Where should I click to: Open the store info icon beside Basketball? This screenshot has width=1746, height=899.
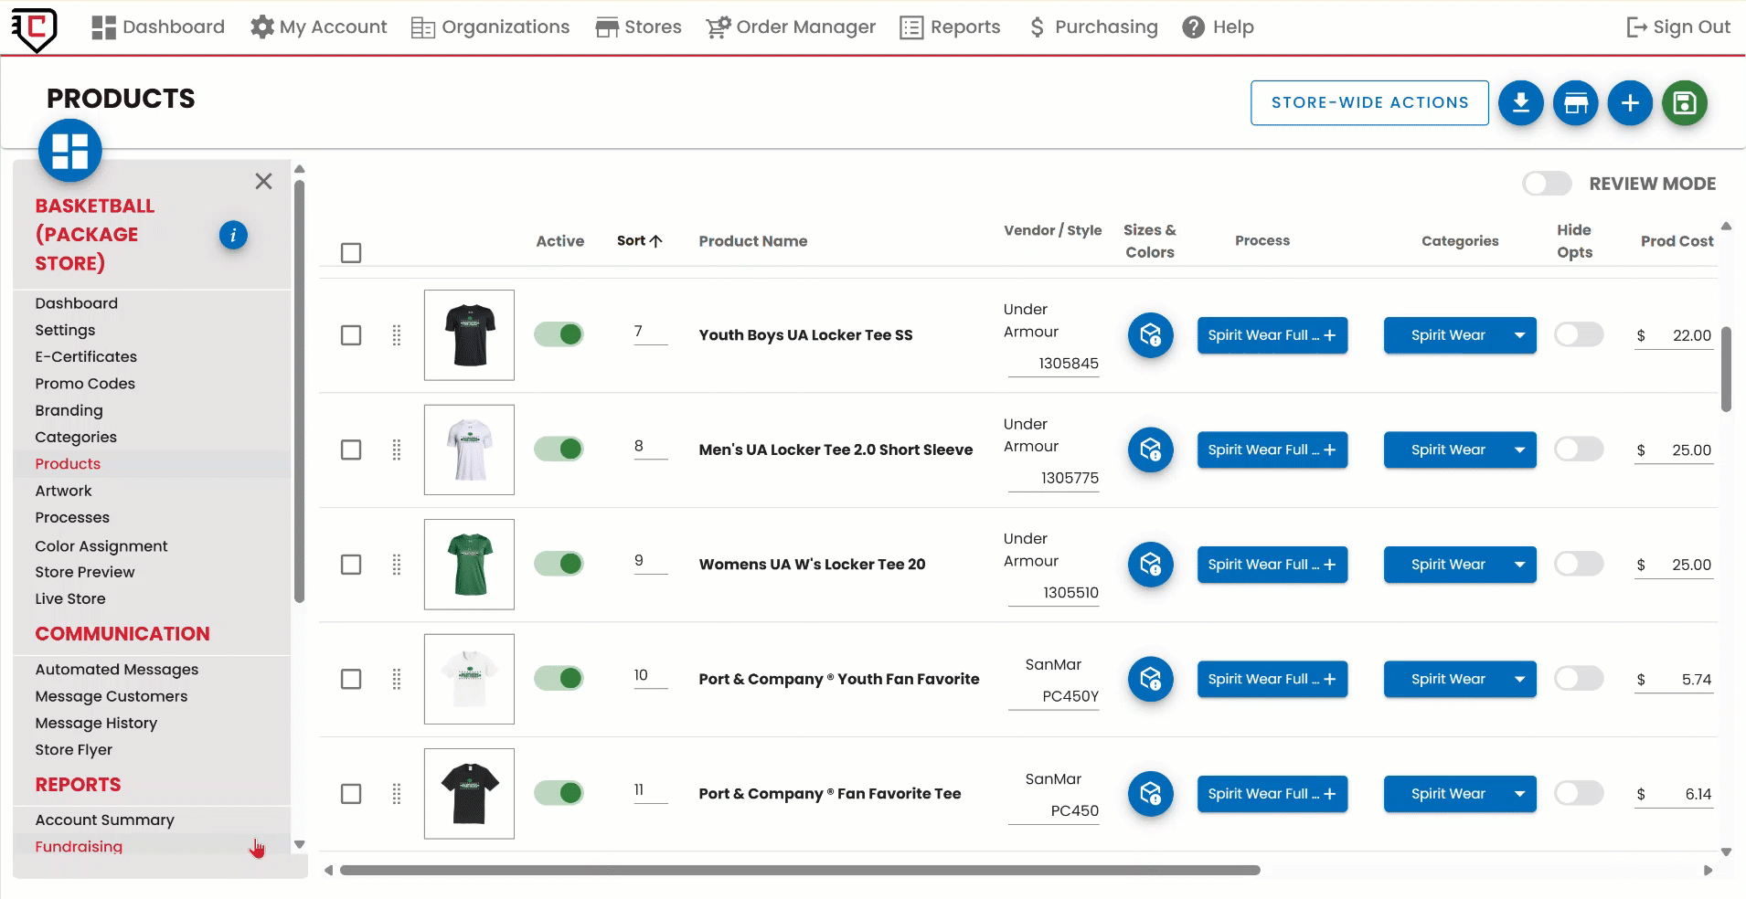[233, 236]
